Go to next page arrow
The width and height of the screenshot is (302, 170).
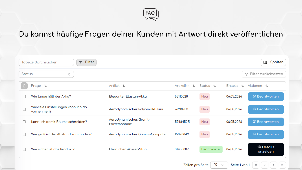[274, 165]
